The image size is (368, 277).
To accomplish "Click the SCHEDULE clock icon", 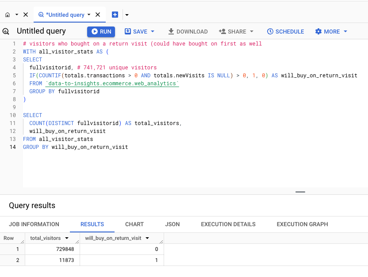I will tap(270, 31).
